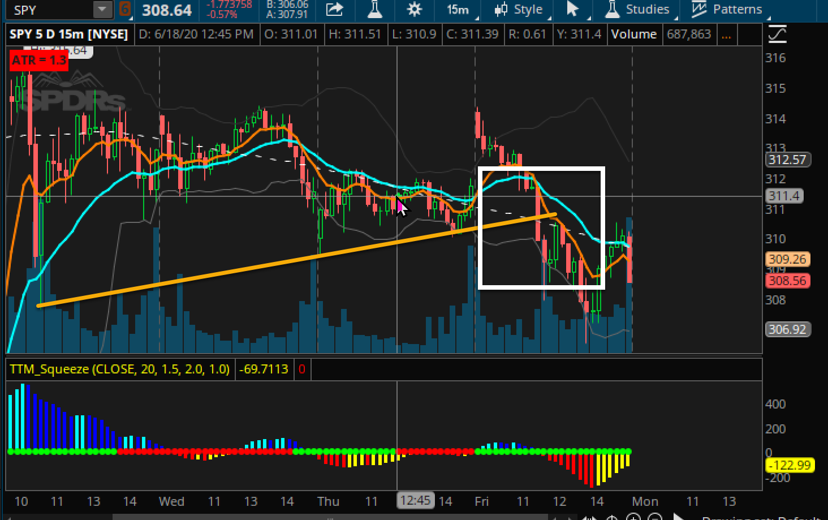Click the -69.7113 squeeze value
The image size is (828, 520).
(264, 369)
